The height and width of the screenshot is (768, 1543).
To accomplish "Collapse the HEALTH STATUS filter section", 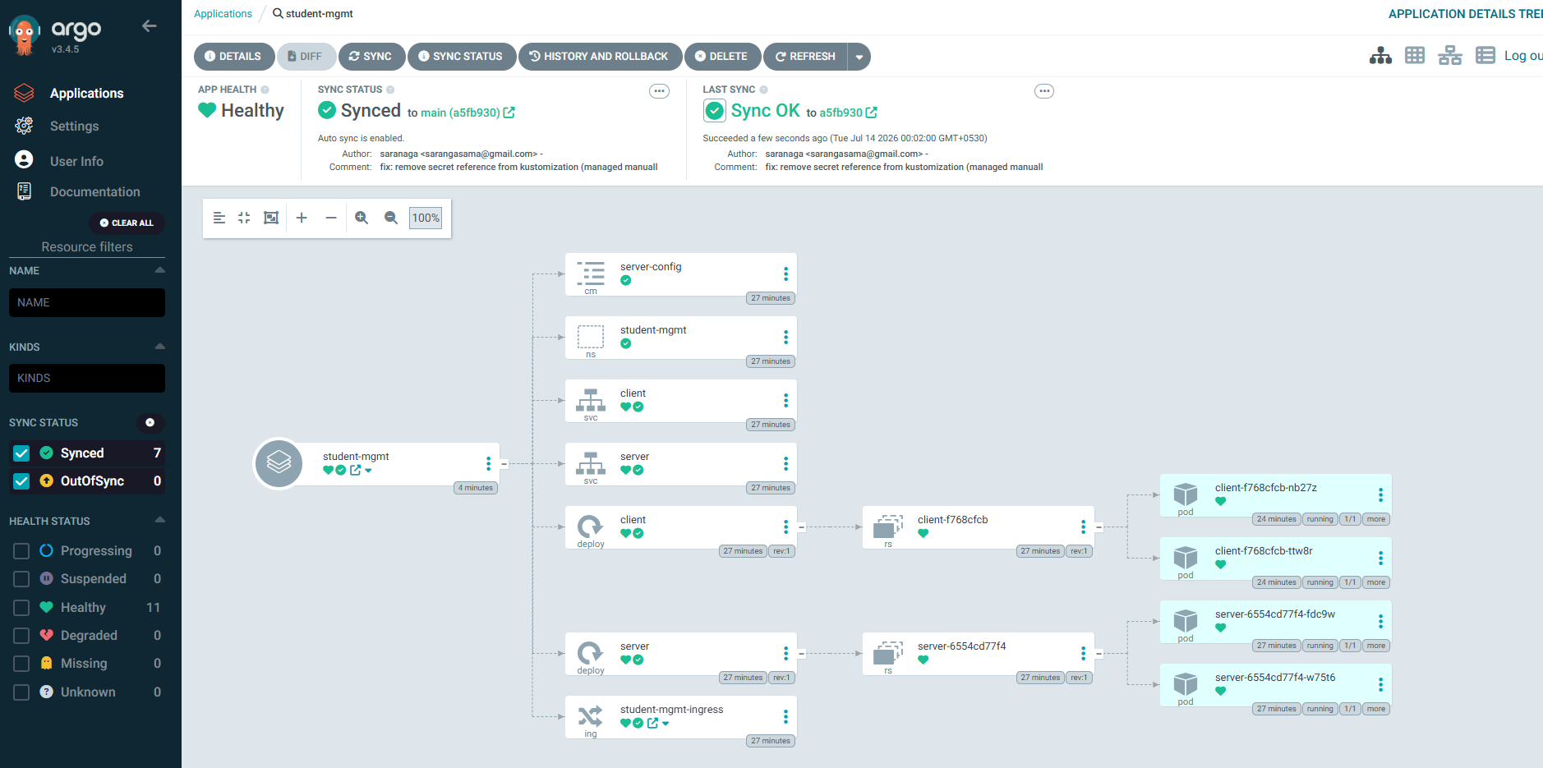I will [x=159, y=520].
